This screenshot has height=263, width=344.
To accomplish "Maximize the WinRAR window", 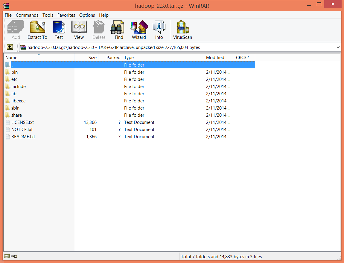I will [319, 4].
